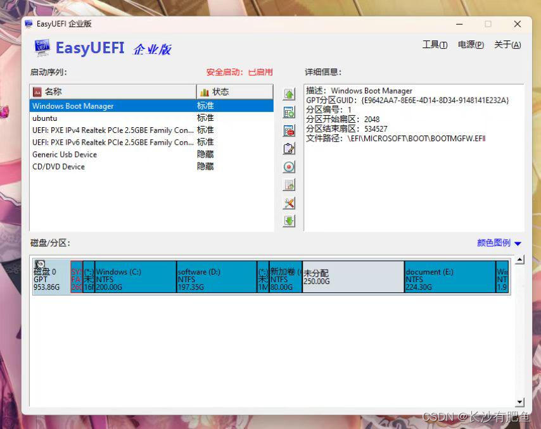Click the backup boot entry icon
The image size is (541, 429).
coord(289,185)
